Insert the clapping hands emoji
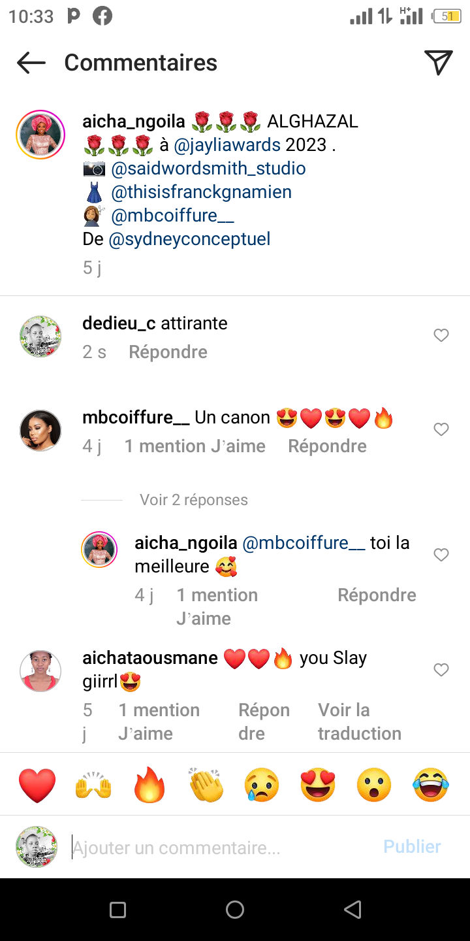The height and width of the screenshot is (941, 470). (206, 785)
